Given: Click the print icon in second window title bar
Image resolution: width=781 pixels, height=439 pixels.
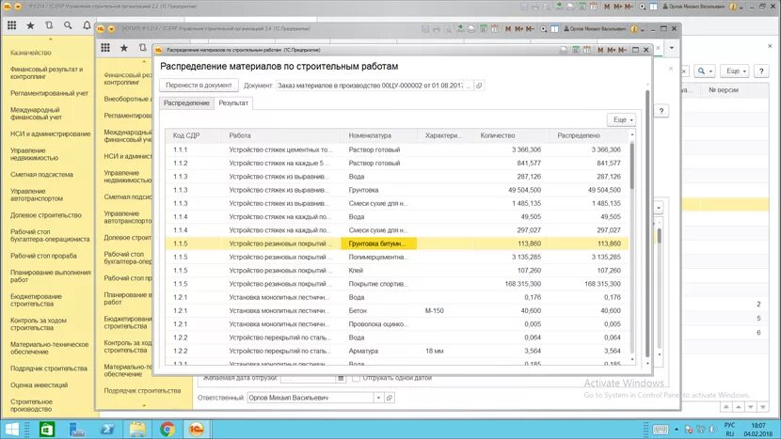Looking at the screenshot, I should pos(437,29).
